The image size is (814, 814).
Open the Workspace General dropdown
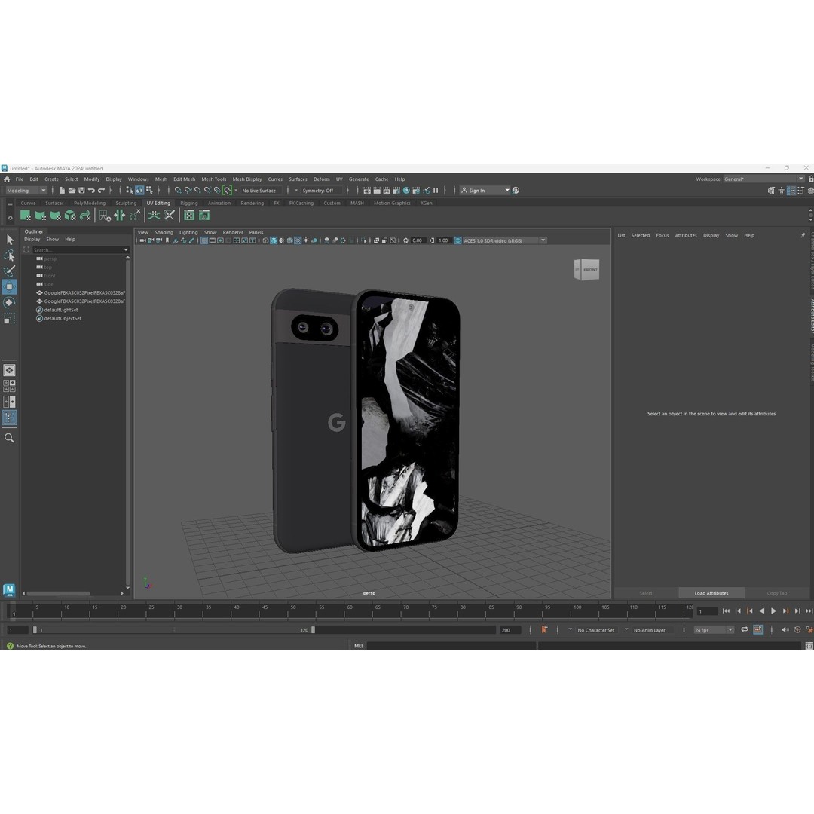coord(764,179)
